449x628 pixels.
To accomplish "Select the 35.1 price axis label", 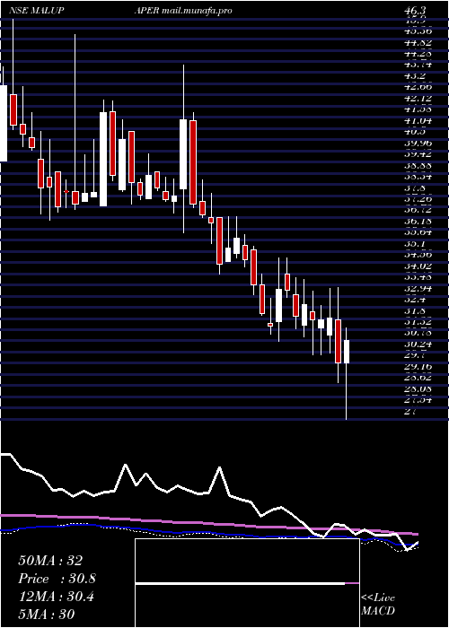I will tap(415, 243).
